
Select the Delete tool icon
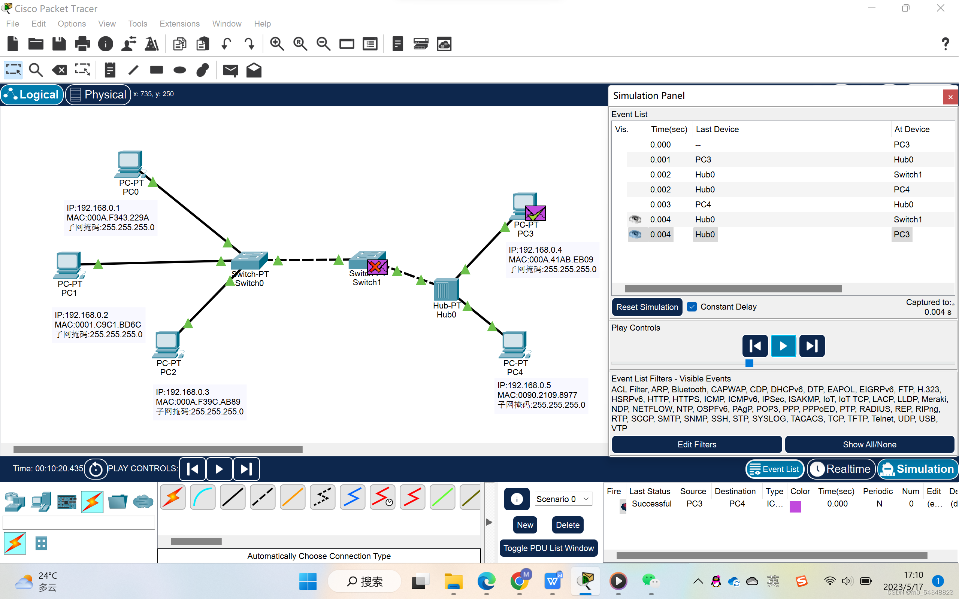pos(59,70)
